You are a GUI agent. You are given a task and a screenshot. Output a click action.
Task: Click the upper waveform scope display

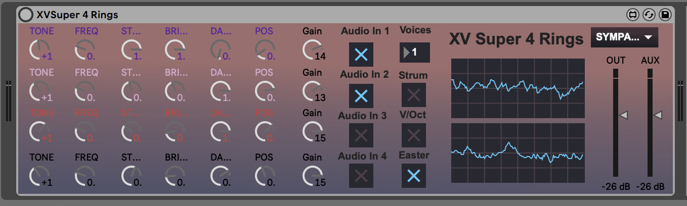[518, 88]
